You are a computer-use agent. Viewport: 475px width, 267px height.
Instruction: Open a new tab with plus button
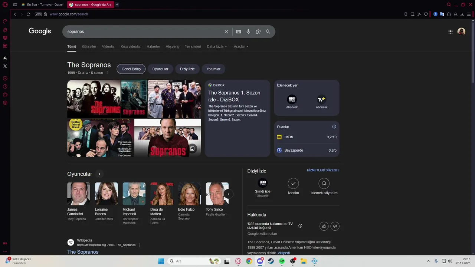point(117,5)
